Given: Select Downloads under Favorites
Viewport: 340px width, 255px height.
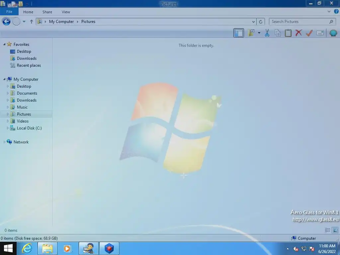Looking at the screenshot, I should pos(27,58).
